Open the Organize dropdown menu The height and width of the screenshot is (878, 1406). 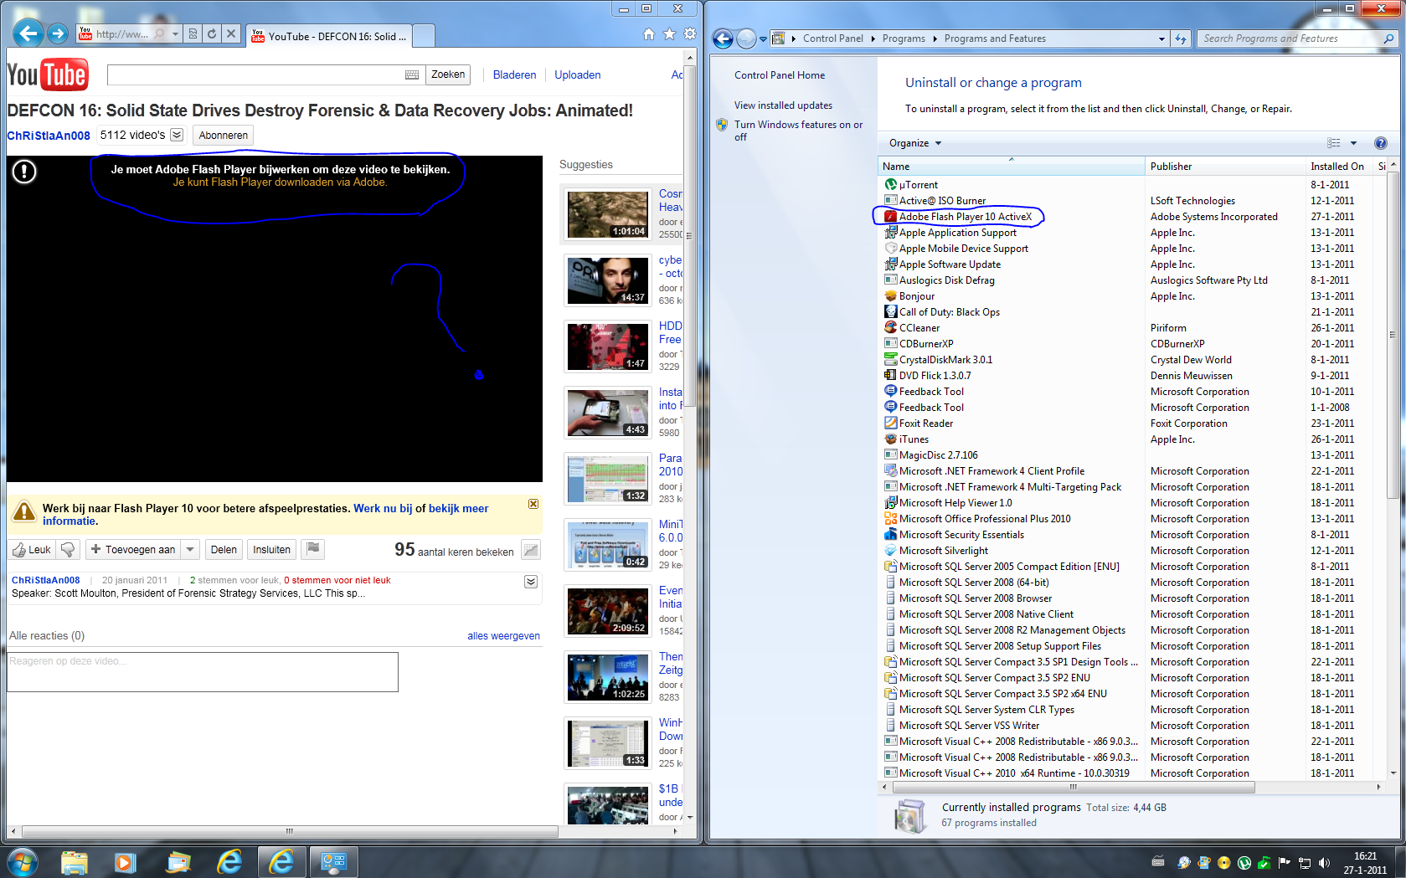click(915, 143)
